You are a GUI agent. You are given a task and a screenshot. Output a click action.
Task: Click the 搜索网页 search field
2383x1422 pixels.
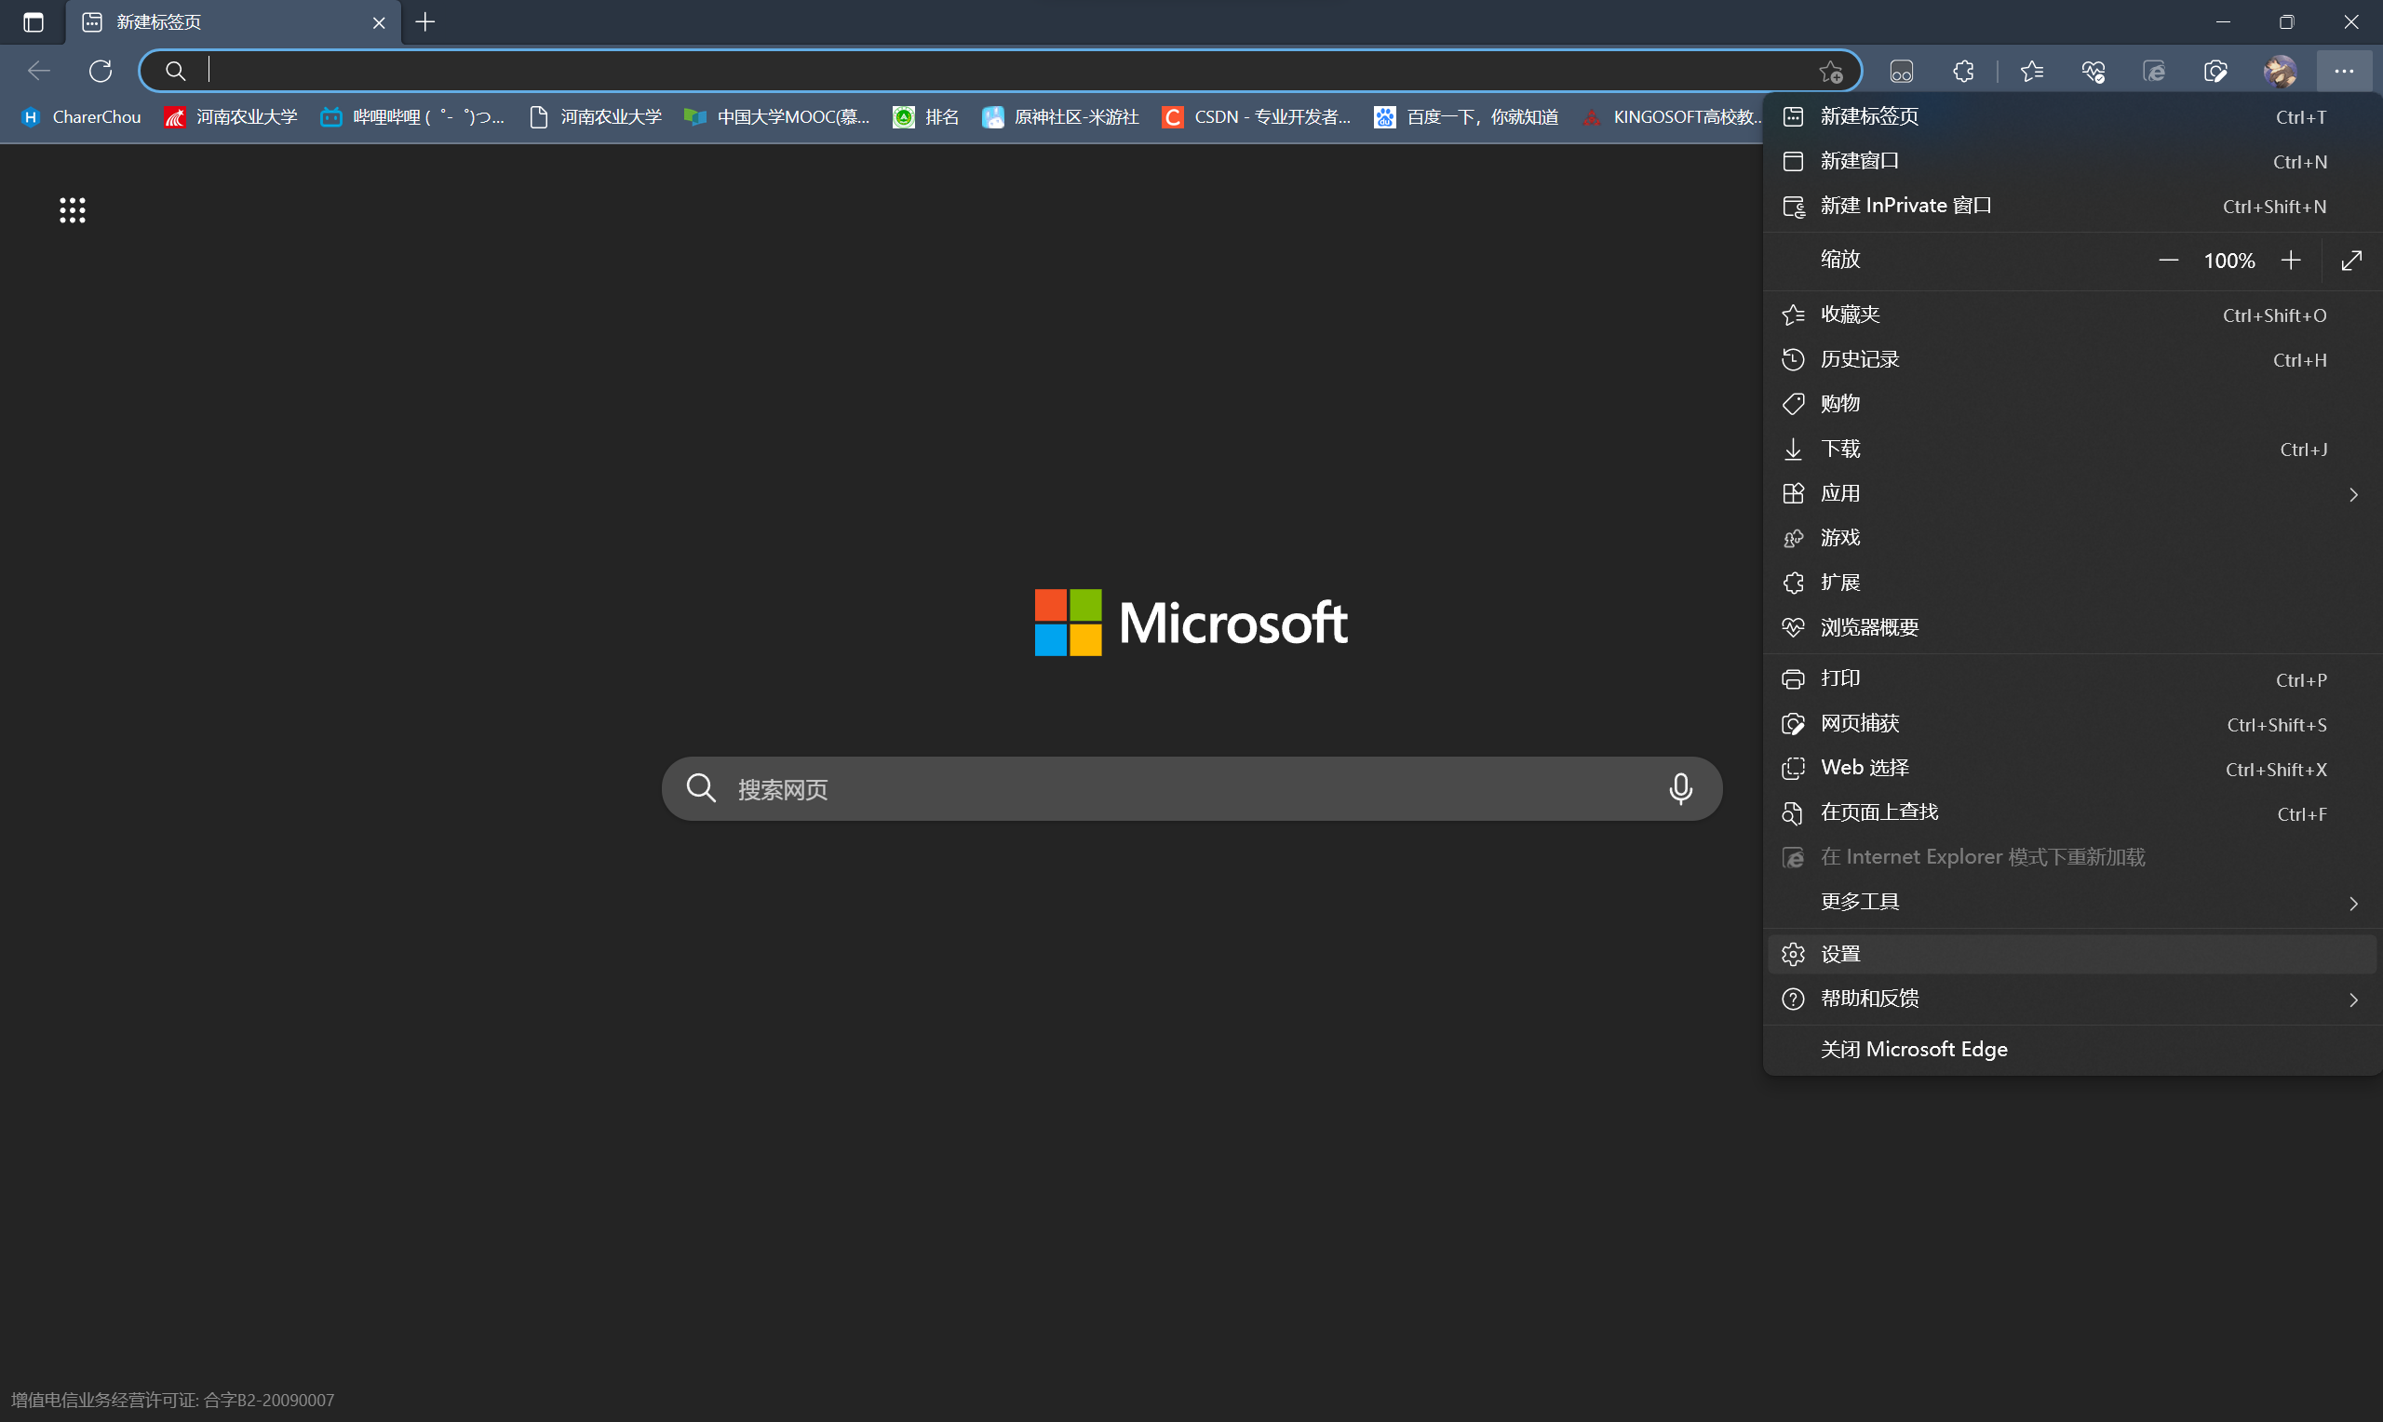1192,788
